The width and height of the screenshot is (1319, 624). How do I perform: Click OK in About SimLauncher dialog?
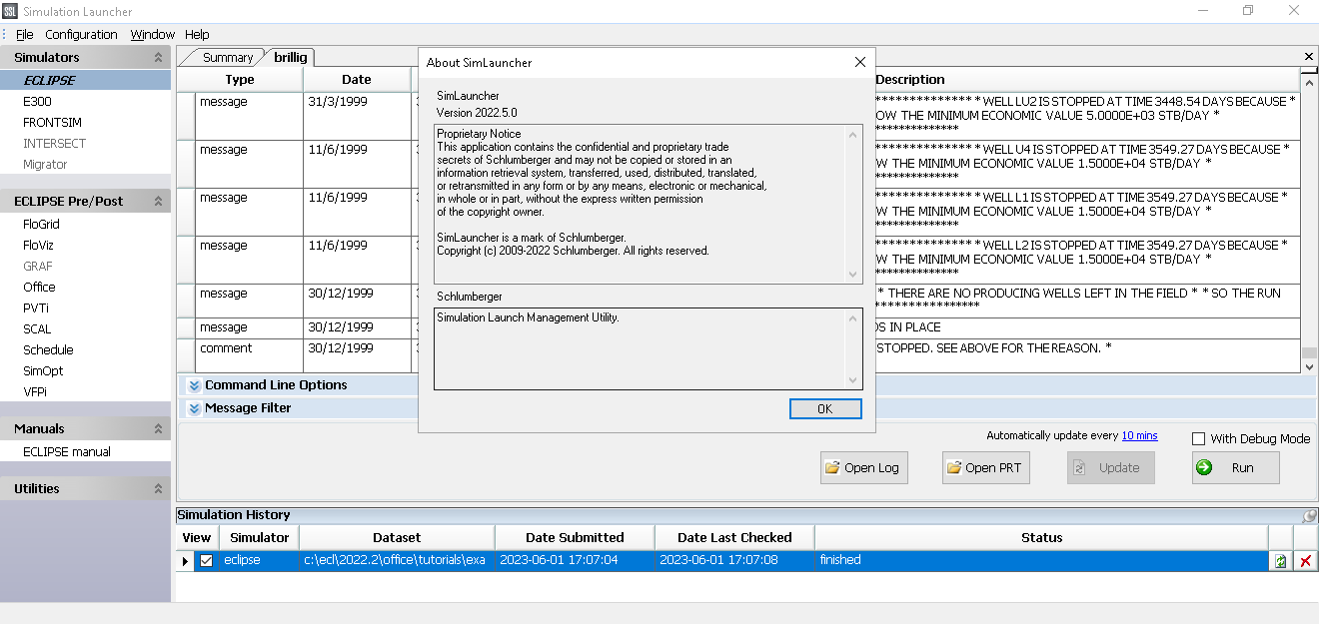(824, 409)
